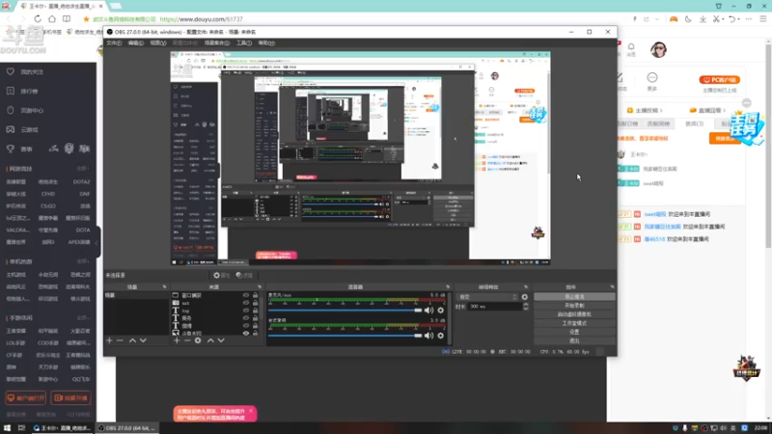This screenshot has height=434, width=772.
Task: Expand the audio mixer dock panel options
Action: (448, 286)
